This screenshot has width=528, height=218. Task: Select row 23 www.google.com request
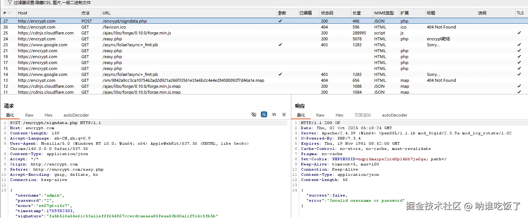tap(264, 45)
